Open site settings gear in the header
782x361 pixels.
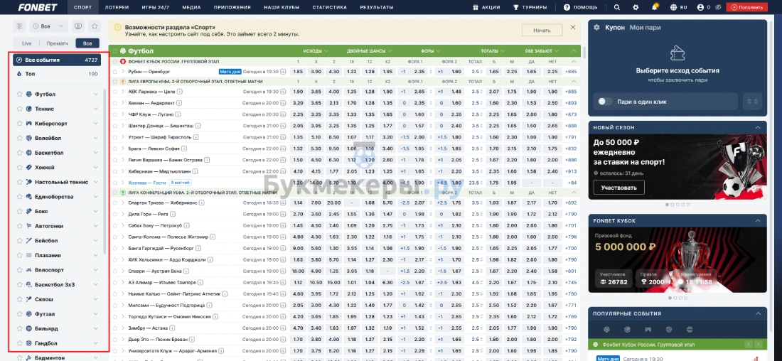click(x=636, y=8)
